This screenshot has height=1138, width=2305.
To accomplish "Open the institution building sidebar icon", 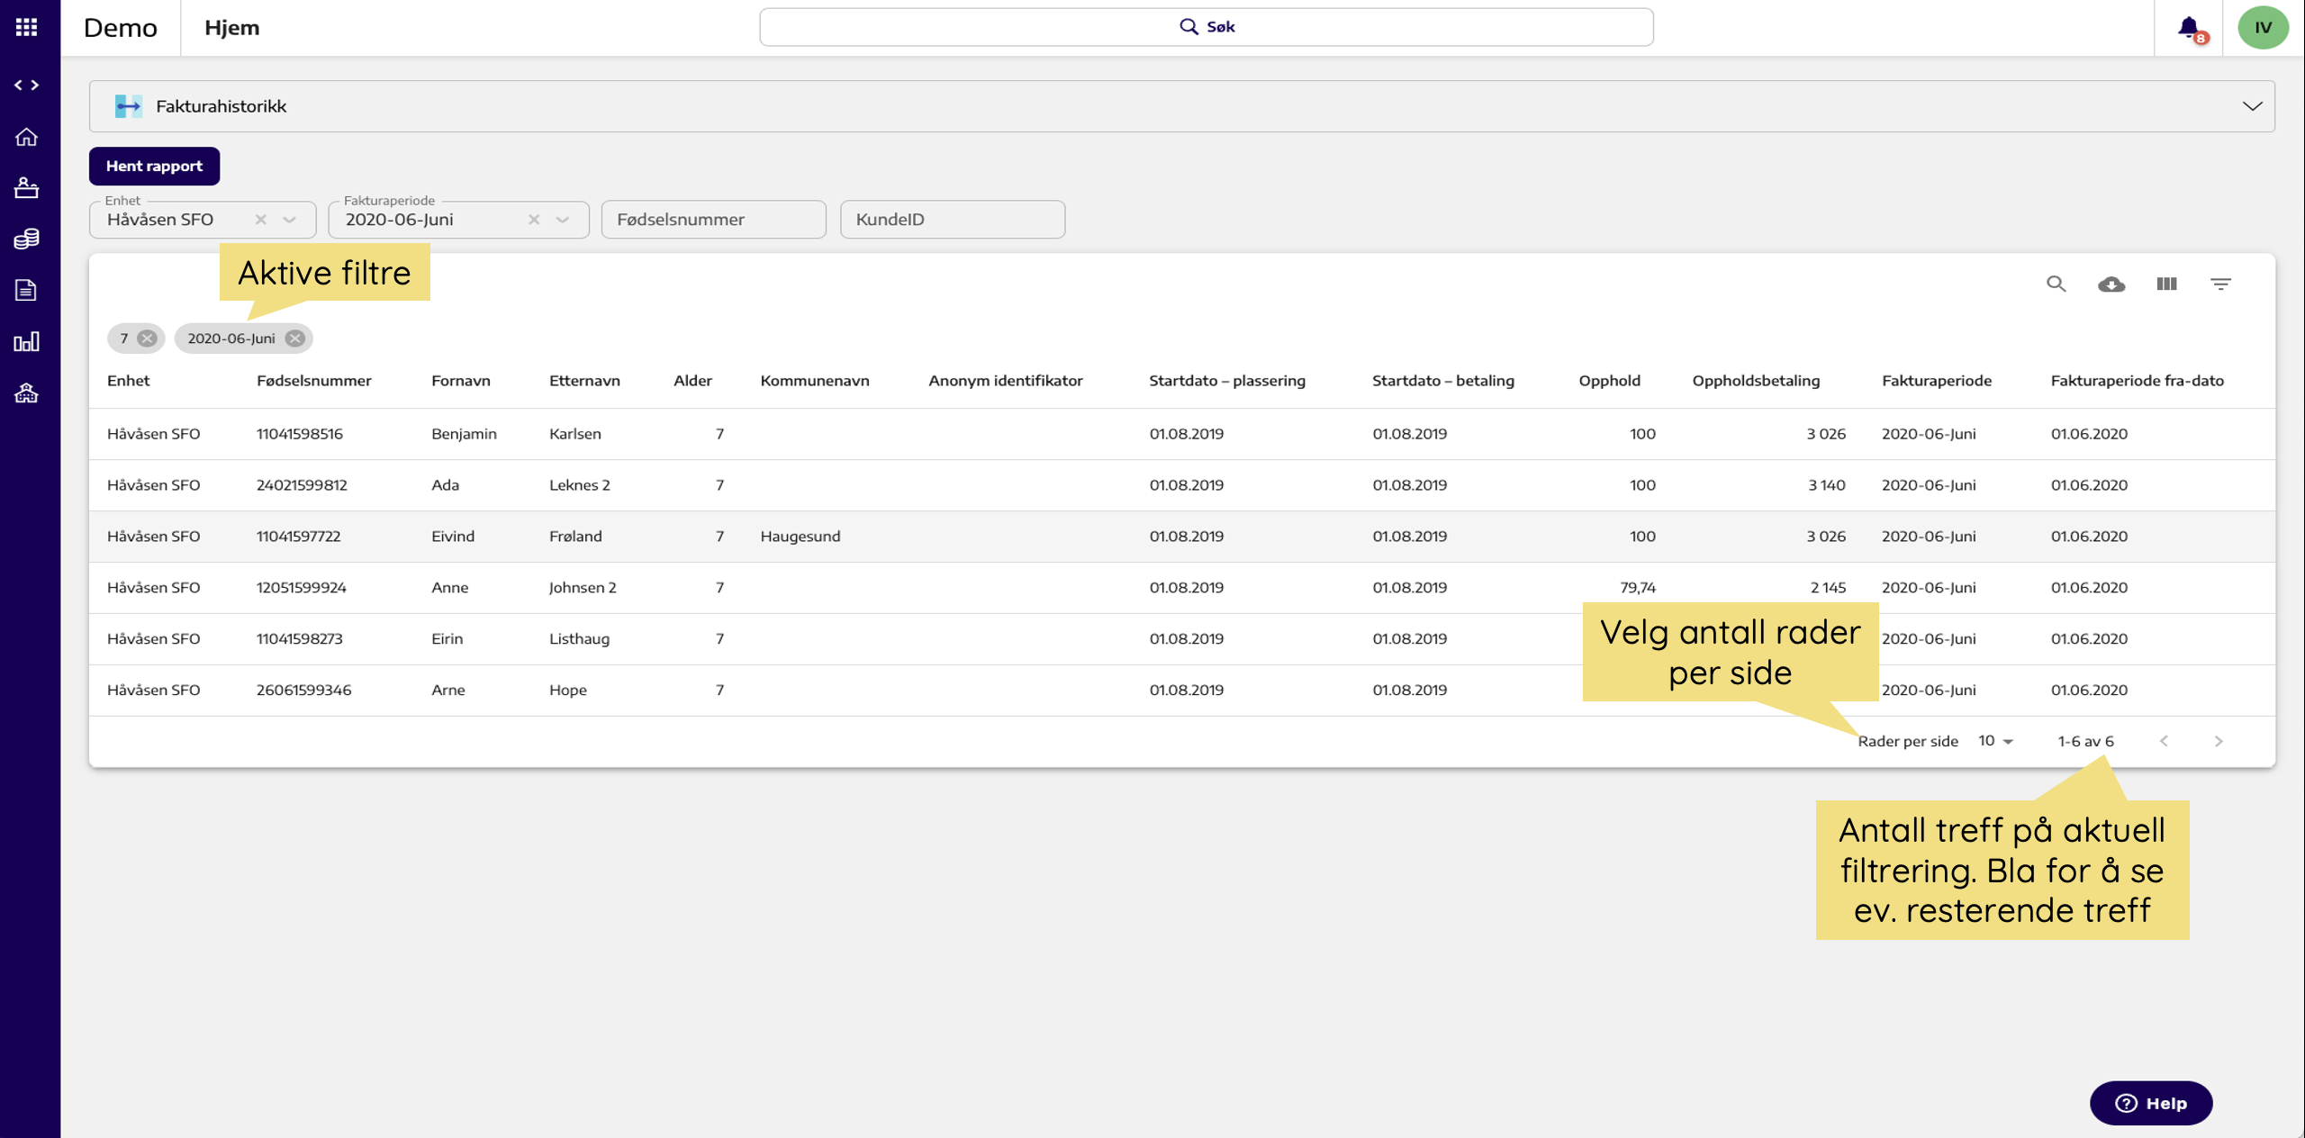I will click(x=26, y=393).
